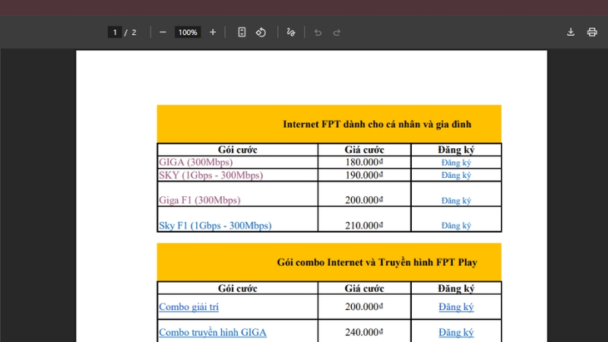Image resolution: width=608 pixels, height=342 pixels.
Task: Click the undo arrow in toolbar
Action: (318, 32)
